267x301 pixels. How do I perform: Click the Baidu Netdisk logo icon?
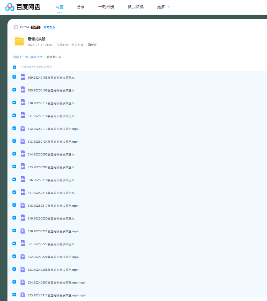click(x=10, y=7)
